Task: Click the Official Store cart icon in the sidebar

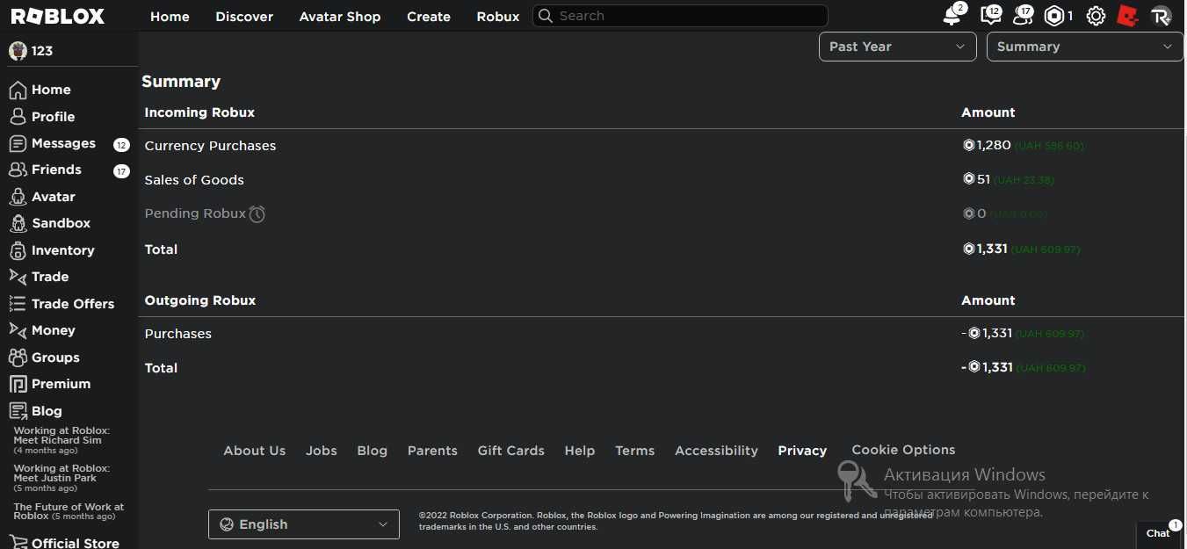Action: [x=18, y=542]
